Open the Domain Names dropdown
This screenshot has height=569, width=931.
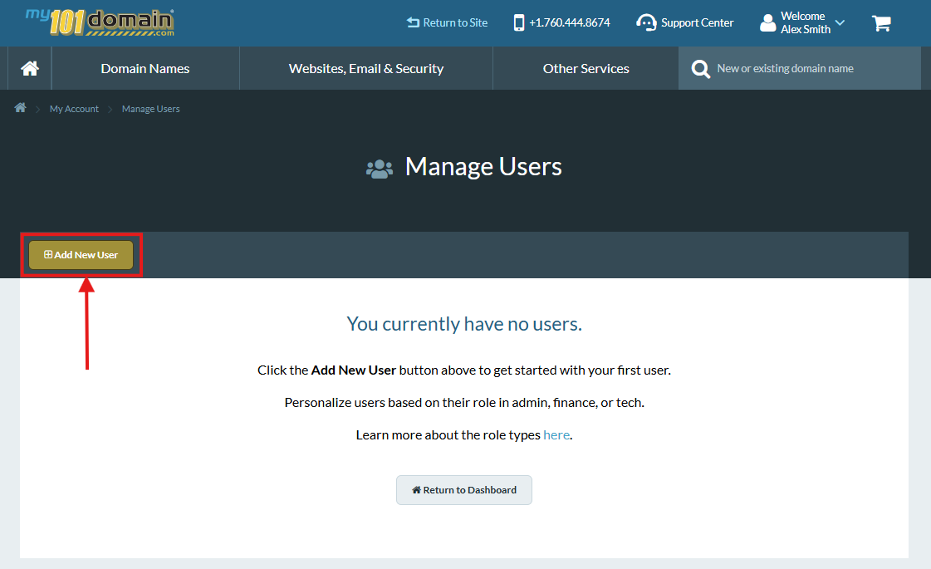145,68
